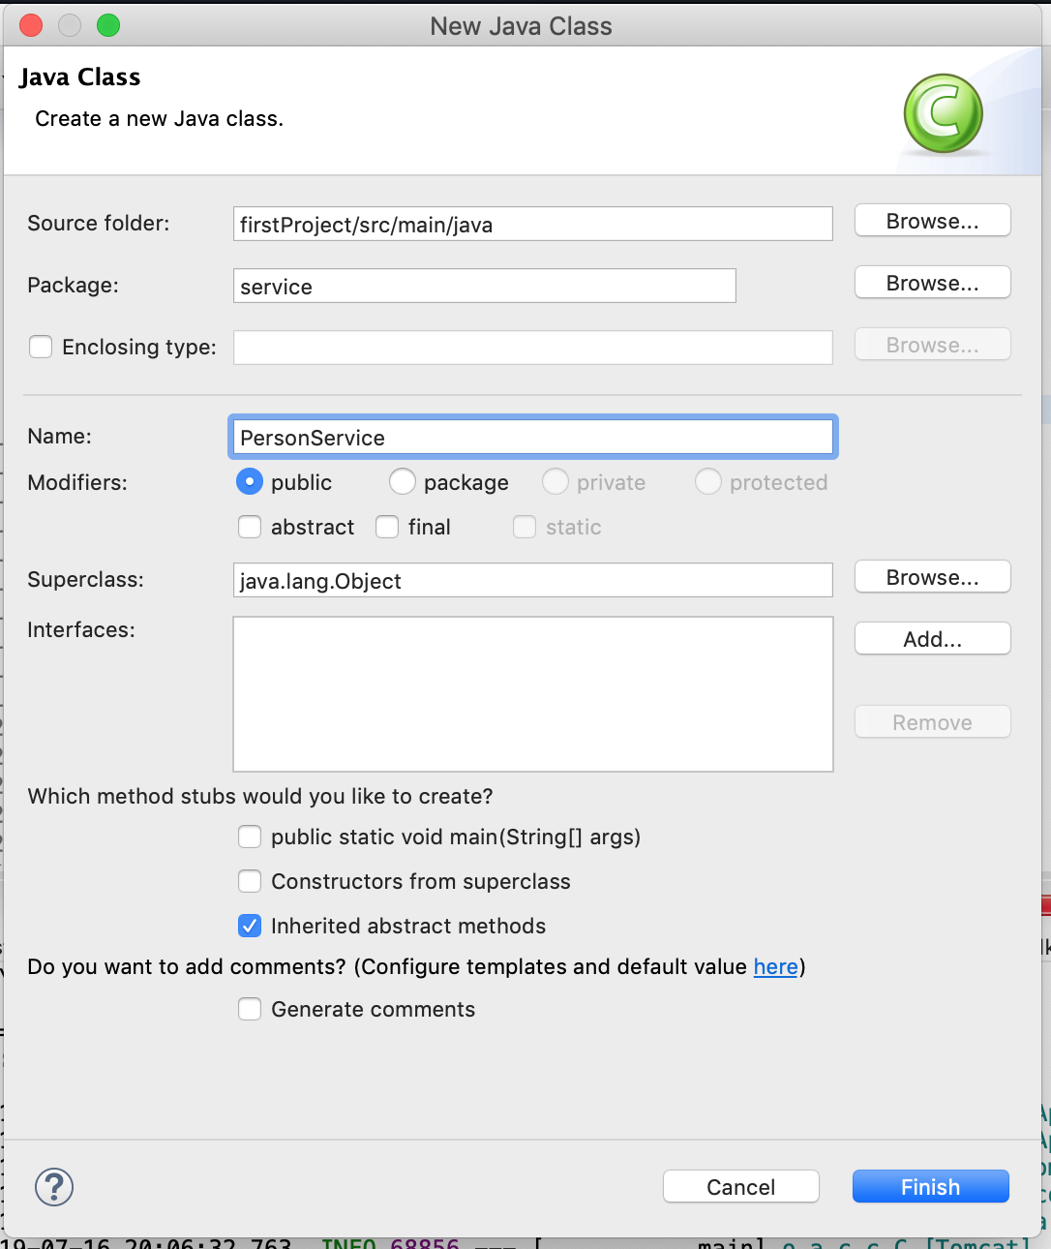Image resolution: width=1051 pixels, height=1249 pixels.
Task: Open the help question mark icon
Action: pyautogui.click(x=54, y=1187)
